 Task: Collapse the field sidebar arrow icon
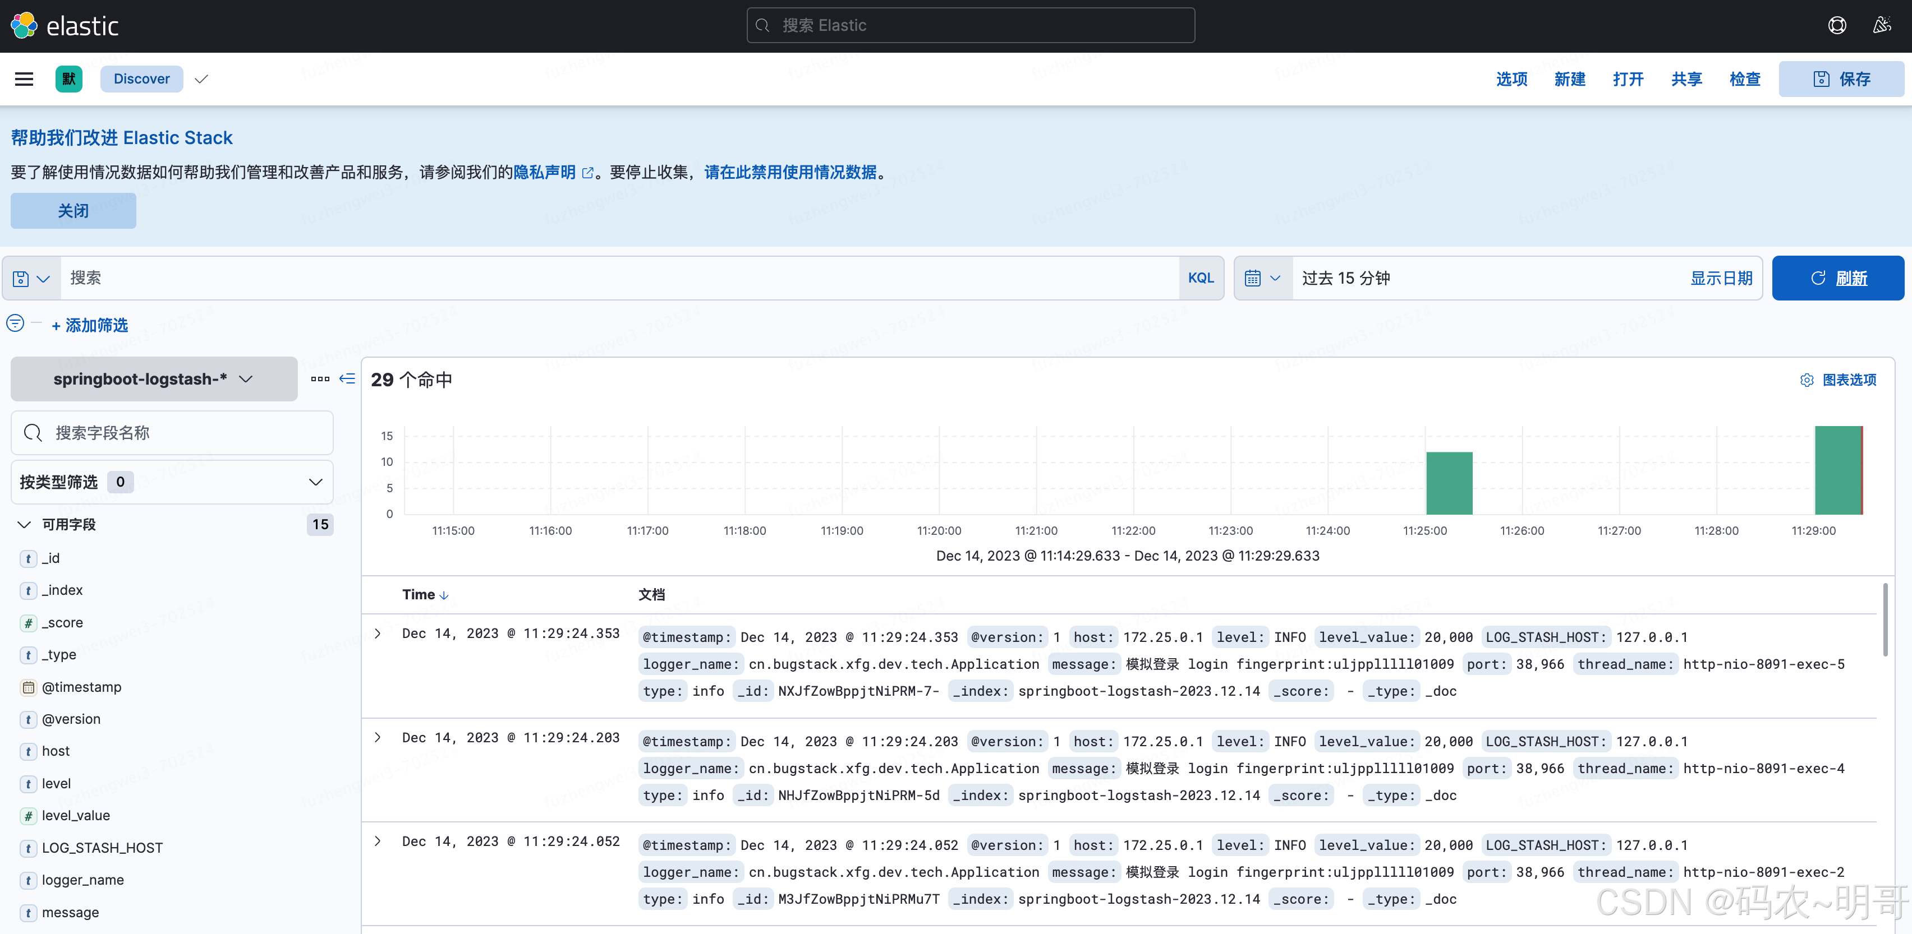[347, 379]
